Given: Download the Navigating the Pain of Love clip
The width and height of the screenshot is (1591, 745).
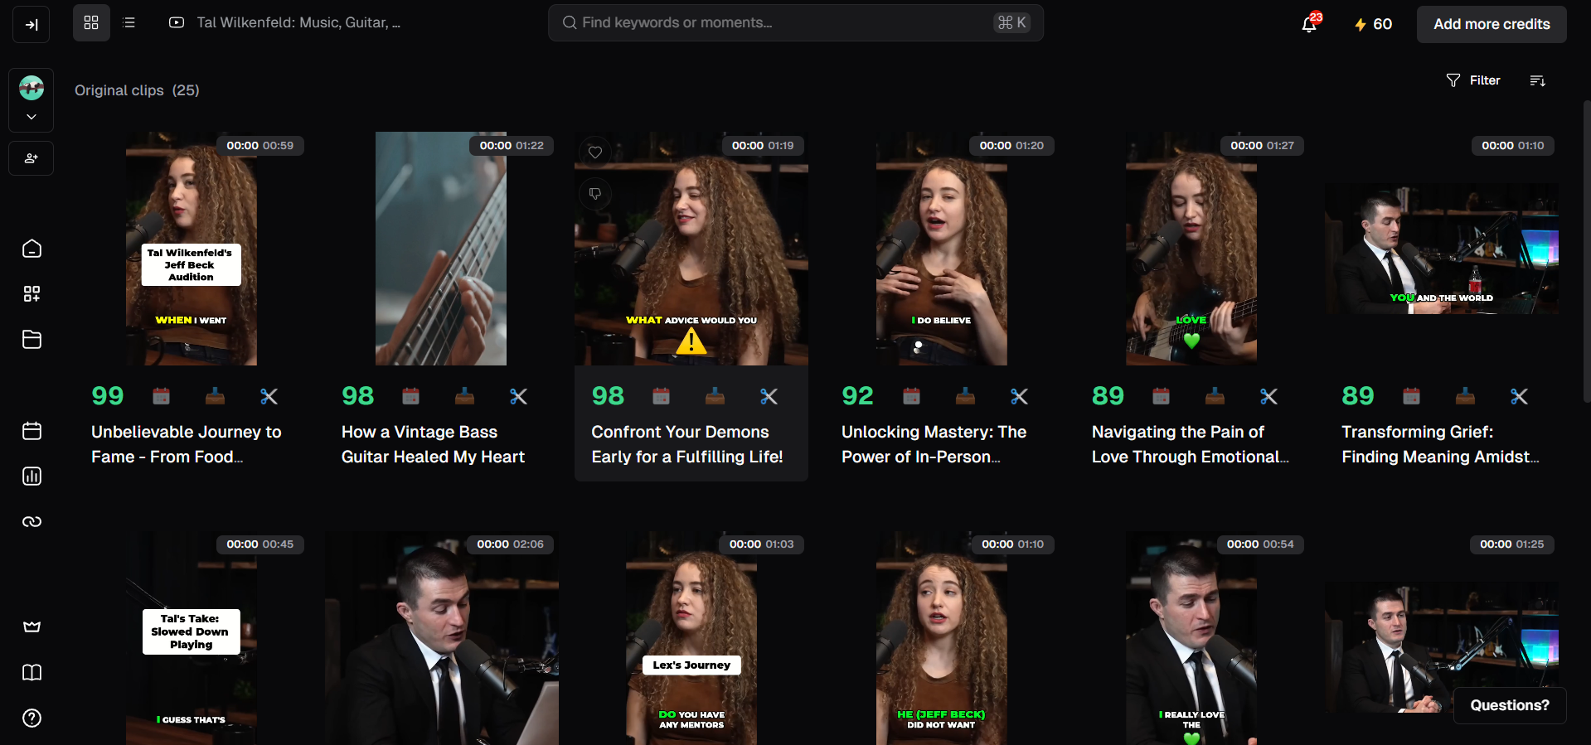Looking at the screenshot, I should click(1215, 396).
